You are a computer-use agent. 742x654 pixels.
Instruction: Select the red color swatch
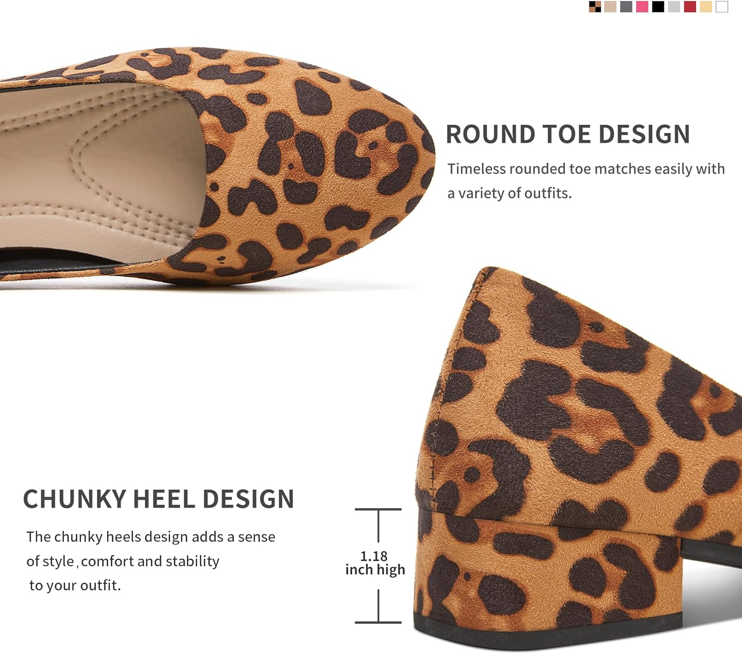pyautogui.click(x=690, y=6)
